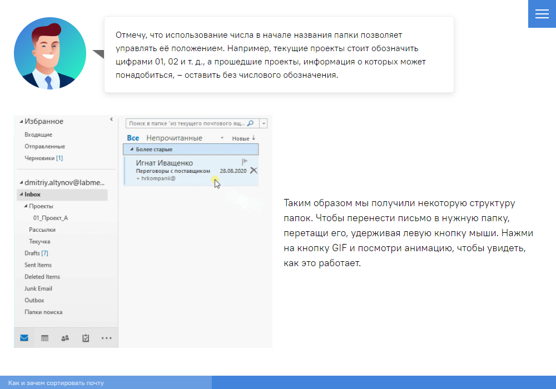Select the Deleted Items folder
This screenshot has width=556, height=389.
pyautogui.click(x=42, y=277)
